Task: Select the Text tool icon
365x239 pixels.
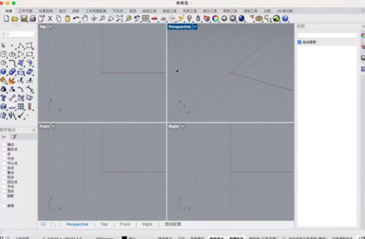Action: pyautogui.click(x=4, y=98)
